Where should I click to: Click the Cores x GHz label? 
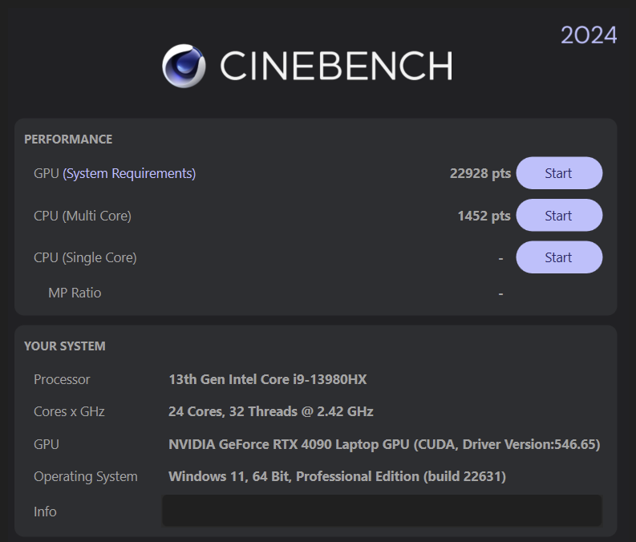click(x=69, y=411)
